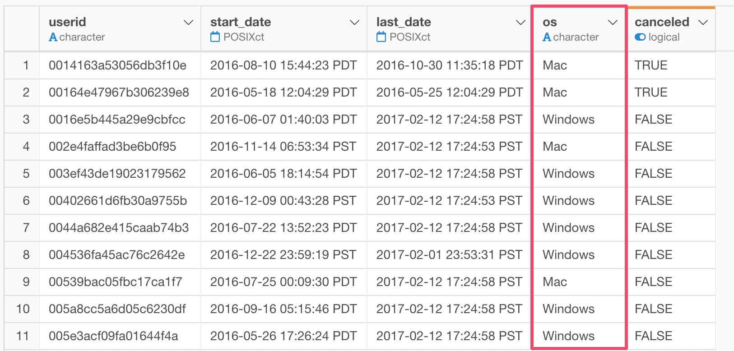The height and width of the screenshot is (351, 734).
Task: Expand the canceled column menu arrow
Action: pos(703,23)
